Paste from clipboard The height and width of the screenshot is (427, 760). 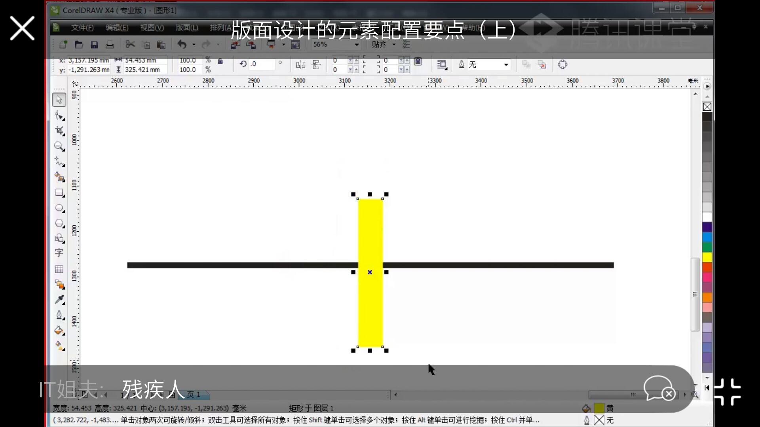pyautogui.click(x=161, y=44)
